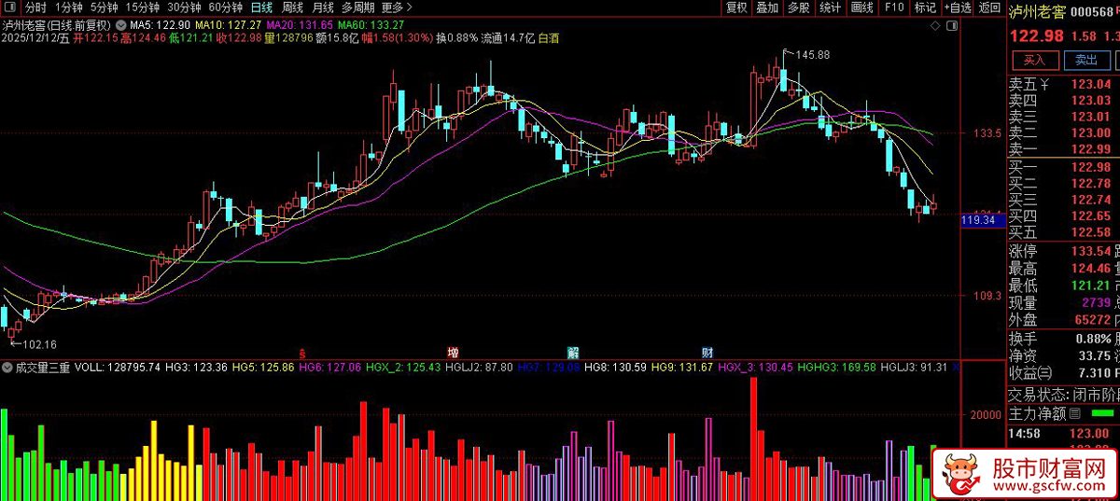Click the 多股 multi-stock button
The width and height of the screenshot is (1120, 501).
(x=798, y=7)
